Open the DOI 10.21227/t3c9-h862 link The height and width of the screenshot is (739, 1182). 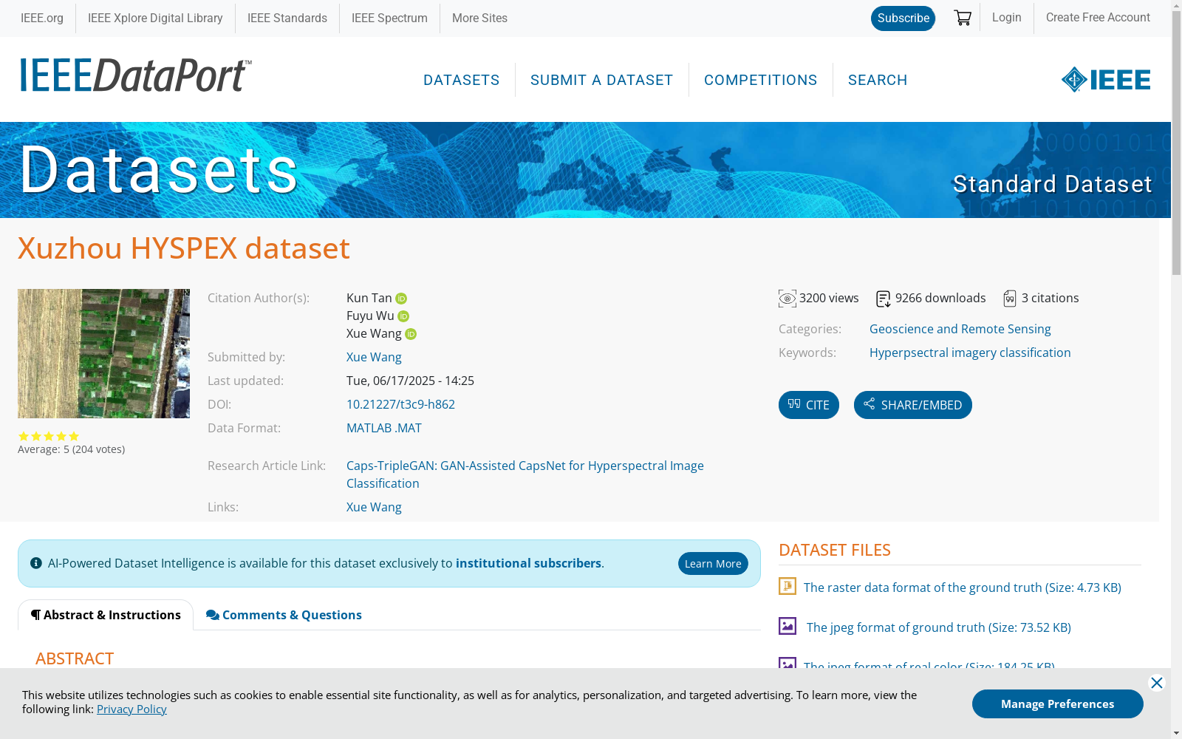click(x=400, y=404)
